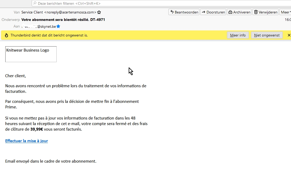Open the 'Effectuer la mise à jour' link
291x179 pixels.
pos(26,141)
